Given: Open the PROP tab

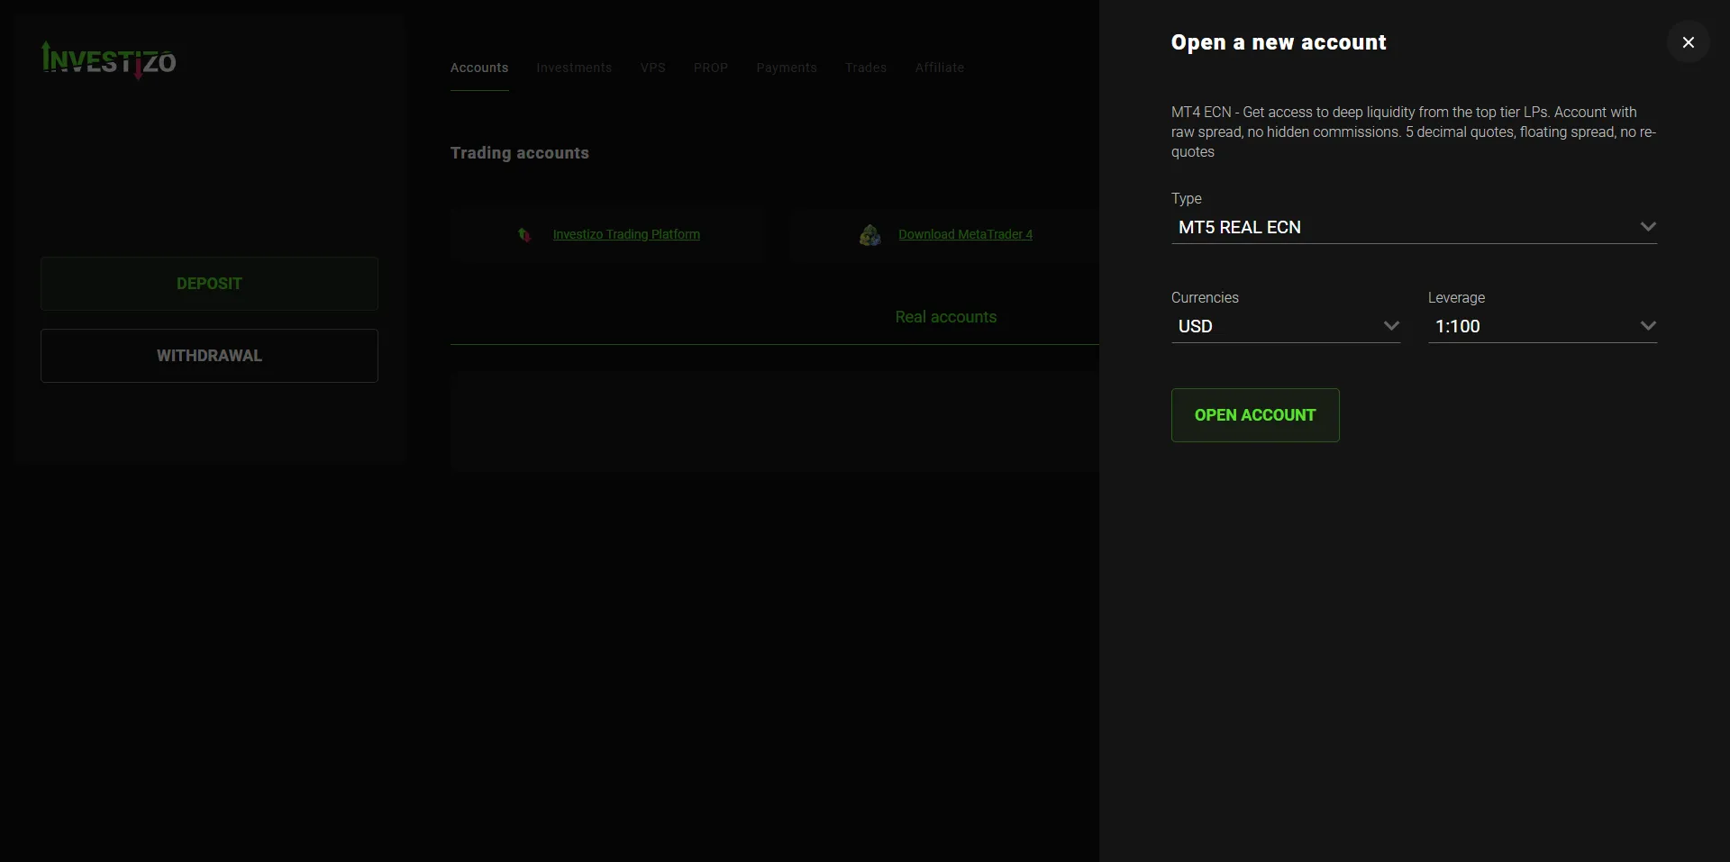Looking at the screenshot, I should point(711,68).
